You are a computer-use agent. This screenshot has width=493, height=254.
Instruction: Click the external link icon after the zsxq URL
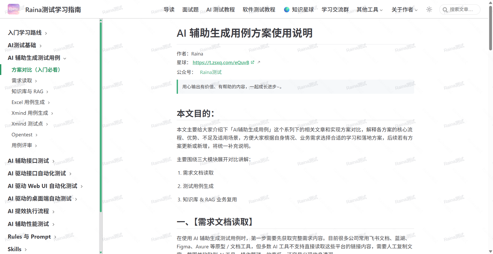[253, 62]
